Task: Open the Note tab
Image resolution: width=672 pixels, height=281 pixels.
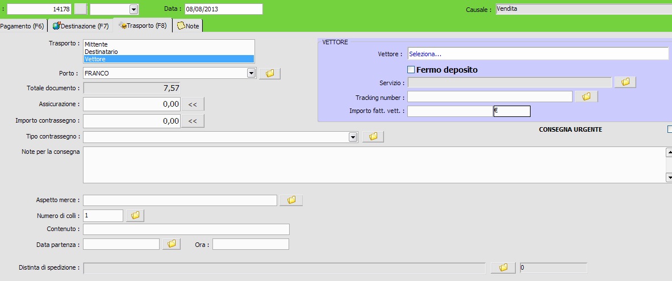Action: coord(188,26)
